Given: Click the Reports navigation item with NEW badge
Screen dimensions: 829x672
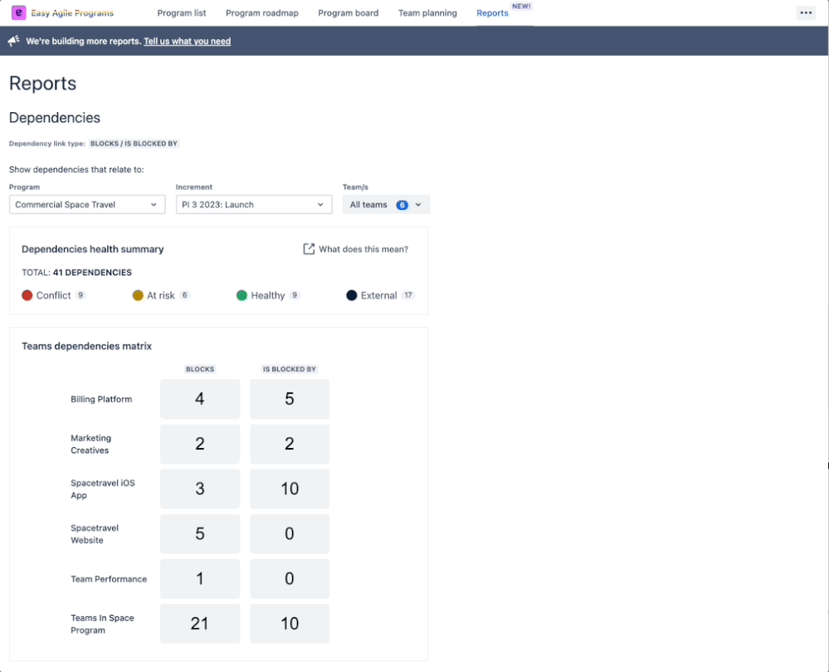Looking at the screenshot, I should [492, 12].
